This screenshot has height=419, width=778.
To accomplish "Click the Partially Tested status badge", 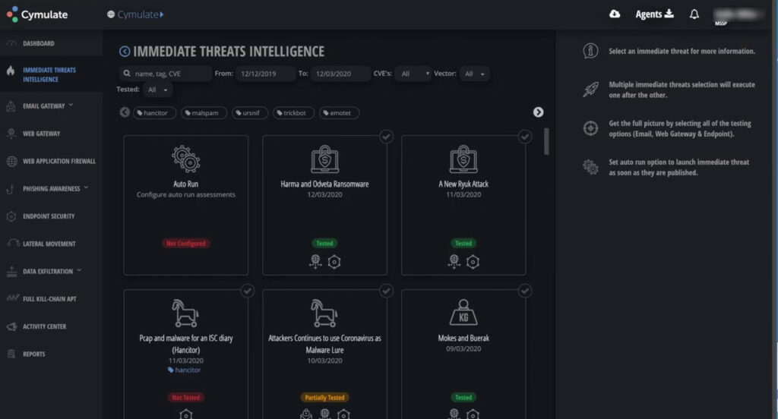I will tap(324, 398).
